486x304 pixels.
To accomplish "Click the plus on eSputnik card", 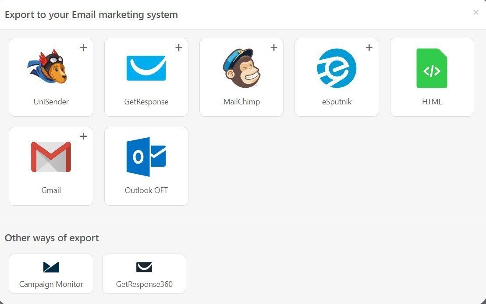I will click(x=369, y=48).
